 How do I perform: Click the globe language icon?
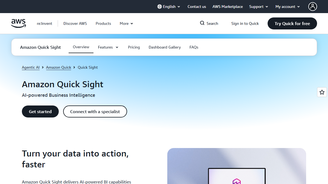point(160,7)
